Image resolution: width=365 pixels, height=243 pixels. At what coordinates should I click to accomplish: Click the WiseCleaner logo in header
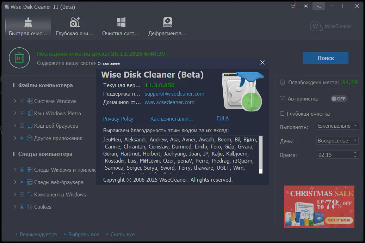pos(331,26)
